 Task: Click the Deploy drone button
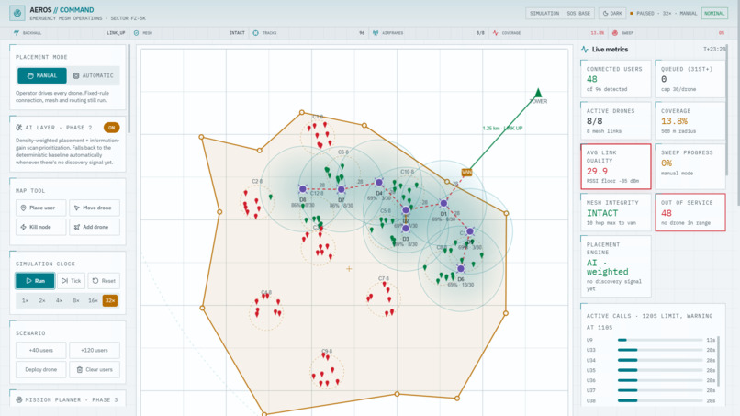pyautogui.click(x=41, y=370)
